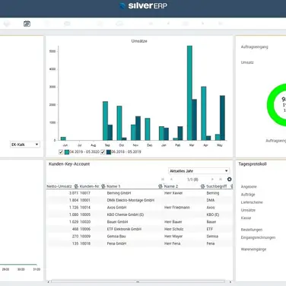
Task: Click the Umsatz label in right panel
Action: (247, 62)
